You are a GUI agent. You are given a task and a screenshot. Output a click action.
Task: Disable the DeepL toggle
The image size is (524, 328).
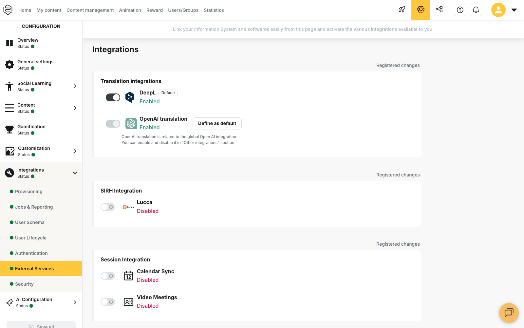pos(113,97)
